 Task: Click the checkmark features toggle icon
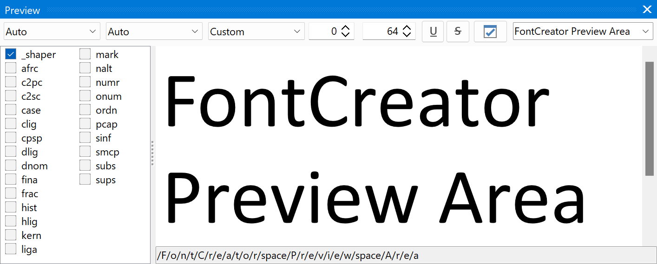tap(490, 32)
